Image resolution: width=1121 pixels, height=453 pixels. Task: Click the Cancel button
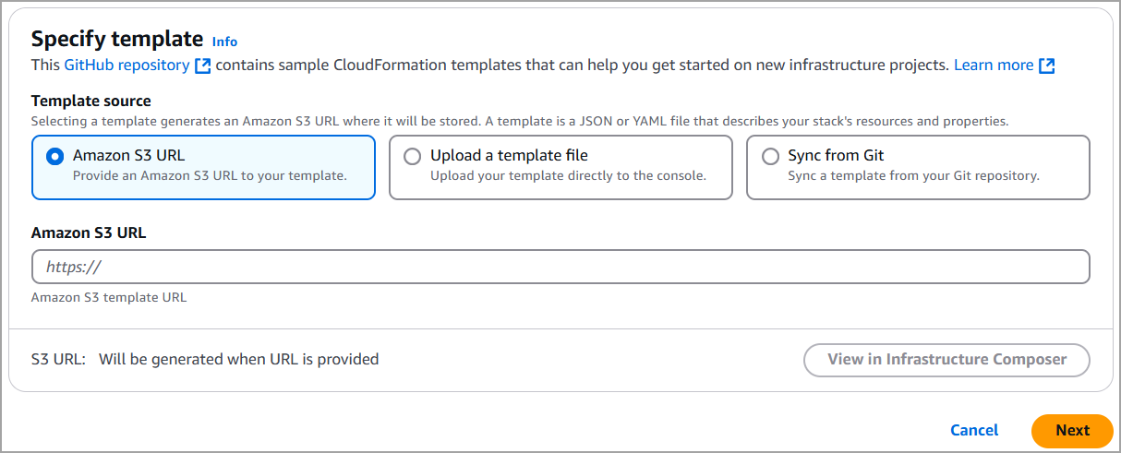(x=974, y=430)
